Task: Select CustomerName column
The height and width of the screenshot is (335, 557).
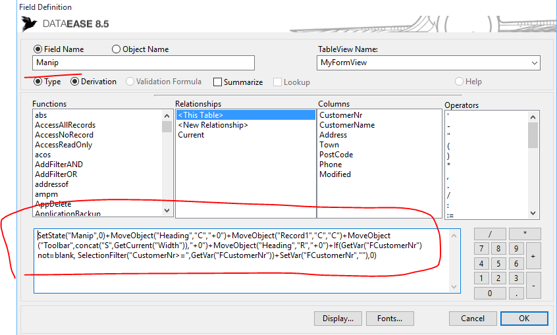Action: [347, 125]
